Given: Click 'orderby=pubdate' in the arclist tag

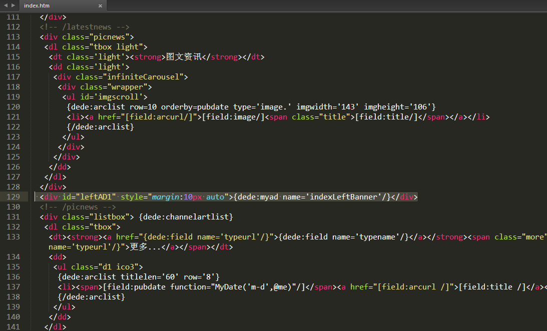Looking at the screenshot, I should coord(195,107).
